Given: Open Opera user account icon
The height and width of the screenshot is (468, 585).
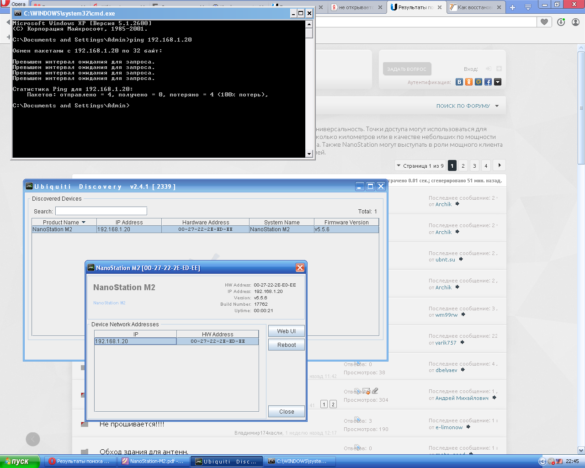Looking at the screenshot, I should [575, 22].
